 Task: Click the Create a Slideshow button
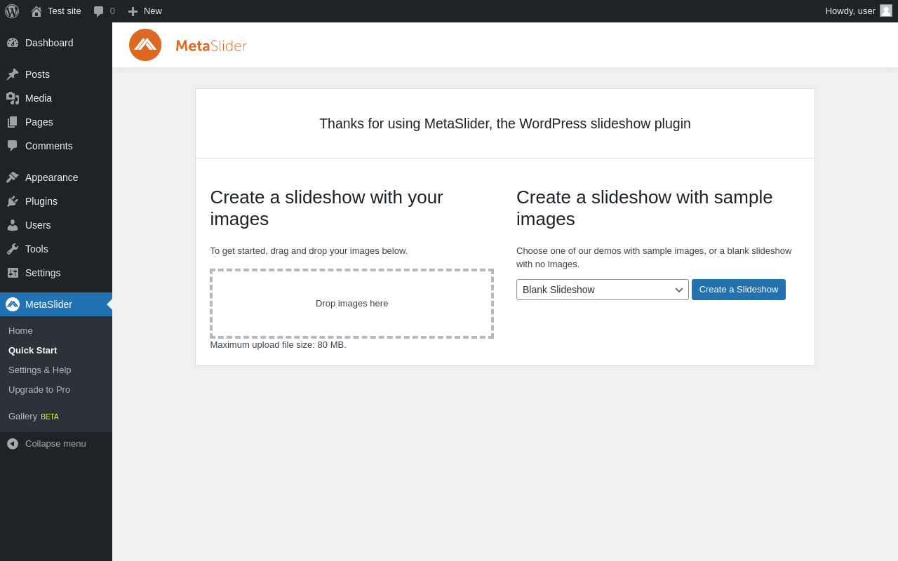tap(738, 290)
